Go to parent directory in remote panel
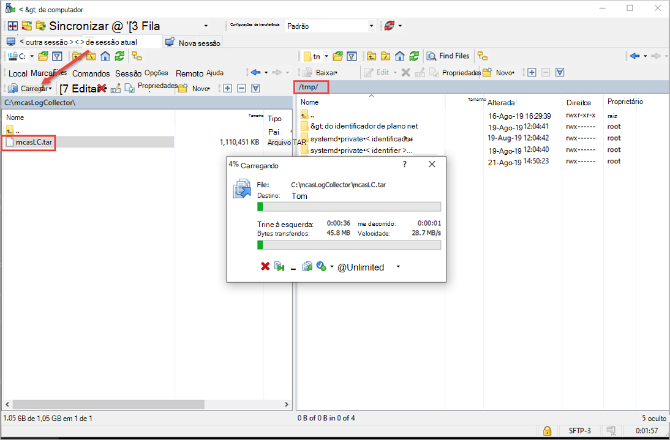 click(x=371, y=56)
